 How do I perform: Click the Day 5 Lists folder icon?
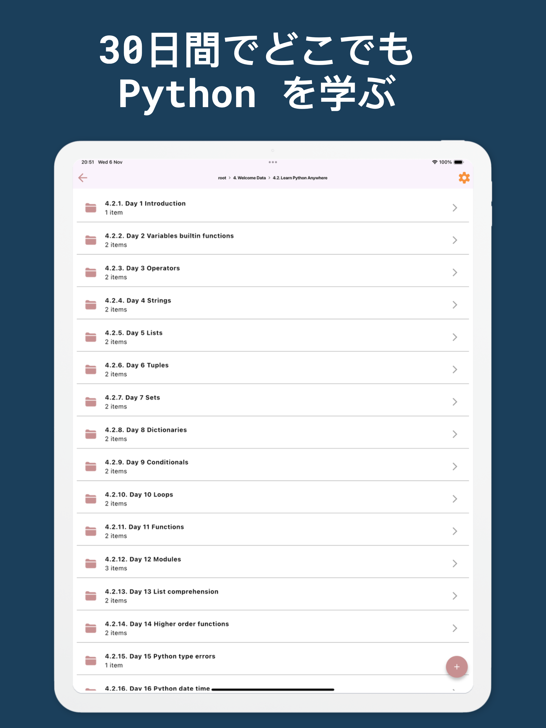tap(91, 337)
